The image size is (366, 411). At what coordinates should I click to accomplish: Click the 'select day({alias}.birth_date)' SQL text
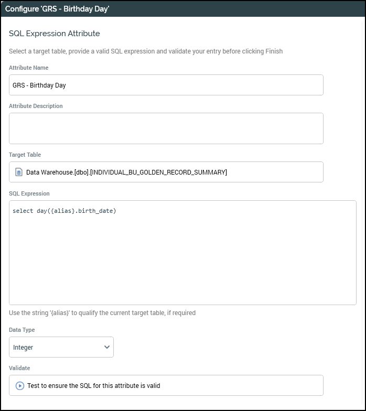click(x=64, y=211)
